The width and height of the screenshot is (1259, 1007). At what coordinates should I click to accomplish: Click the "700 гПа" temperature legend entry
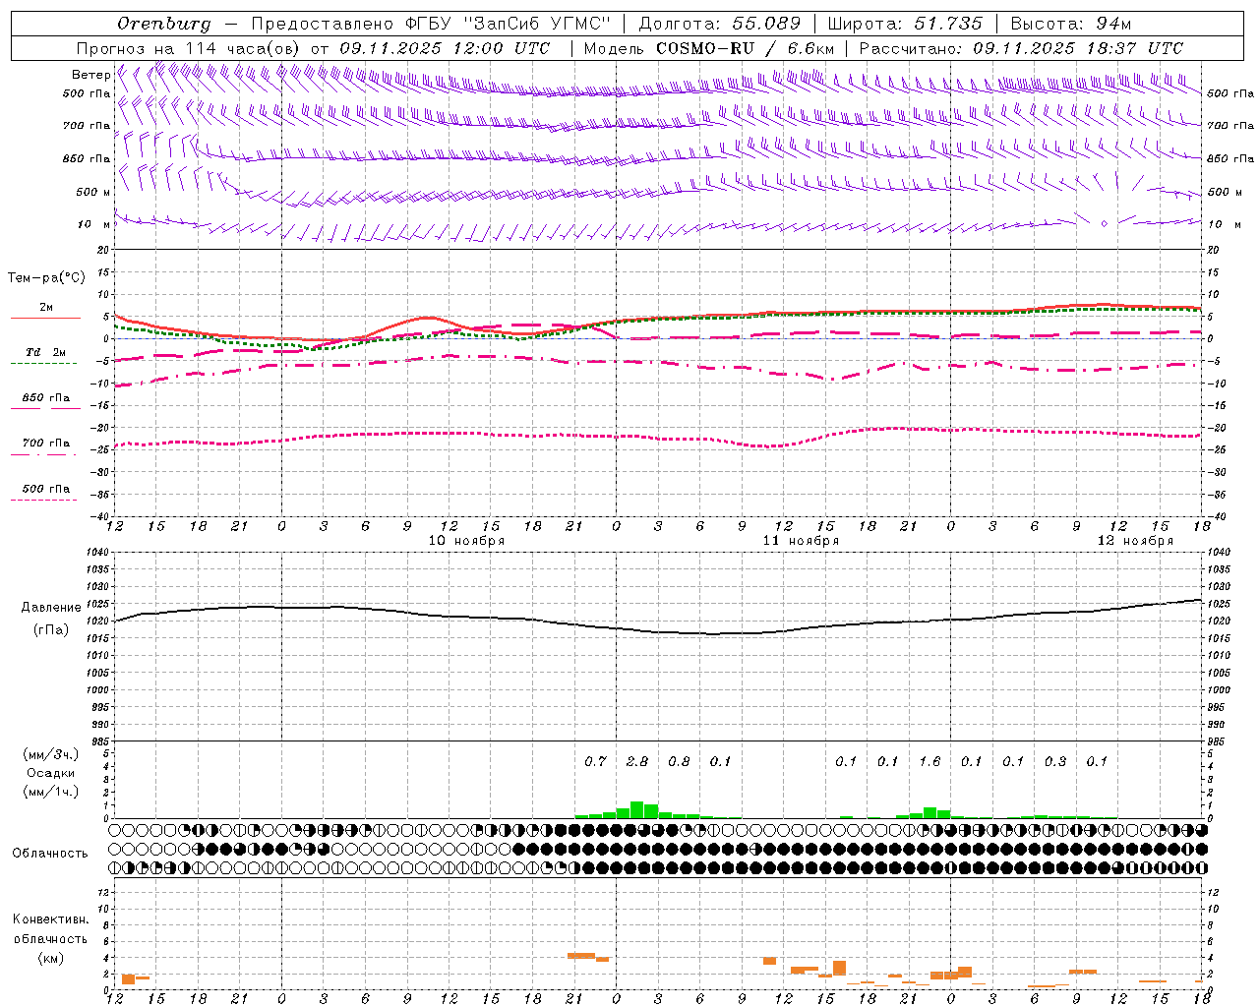coord(45,444)
